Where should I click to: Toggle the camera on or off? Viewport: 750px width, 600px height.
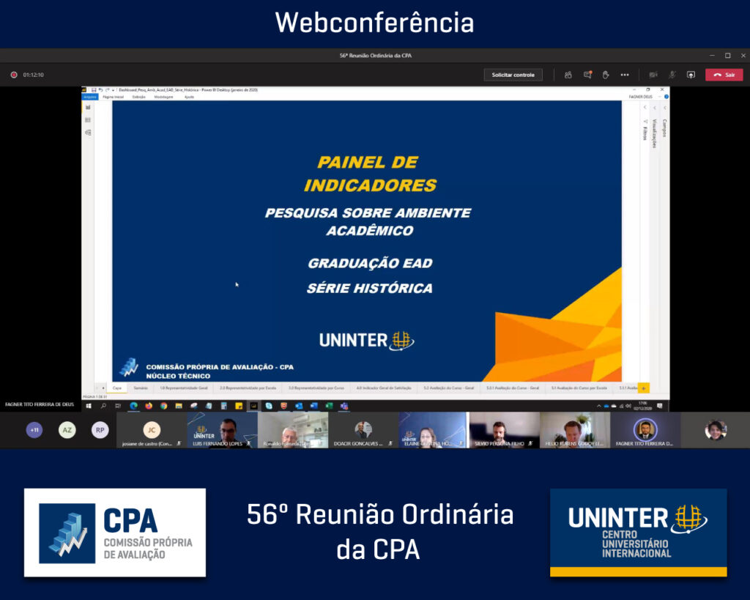tap(653, 75)
